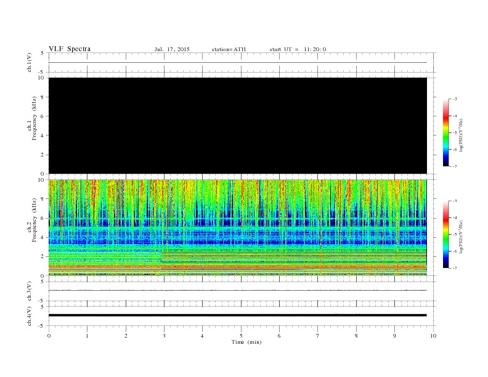Click the thin ch.3 waveform trace

pos(238,290)
